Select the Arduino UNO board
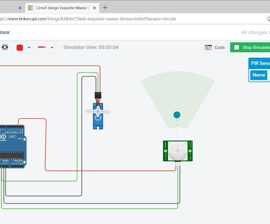 coord(12,146)
